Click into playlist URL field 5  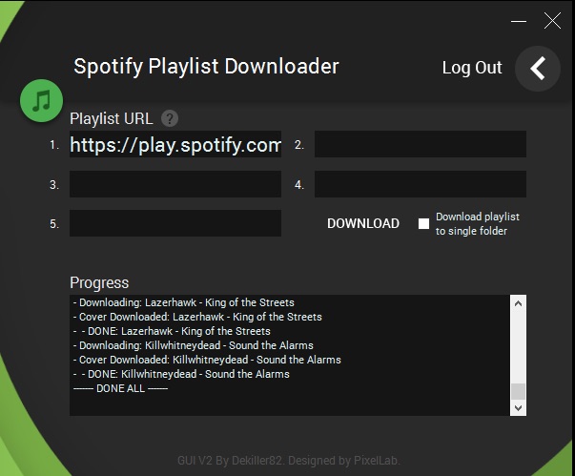click(x=175, y=223)
